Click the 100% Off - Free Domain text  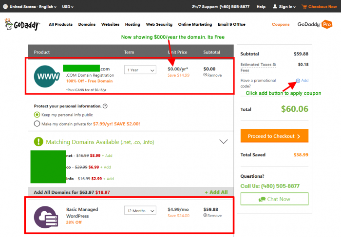click(89, 81)
